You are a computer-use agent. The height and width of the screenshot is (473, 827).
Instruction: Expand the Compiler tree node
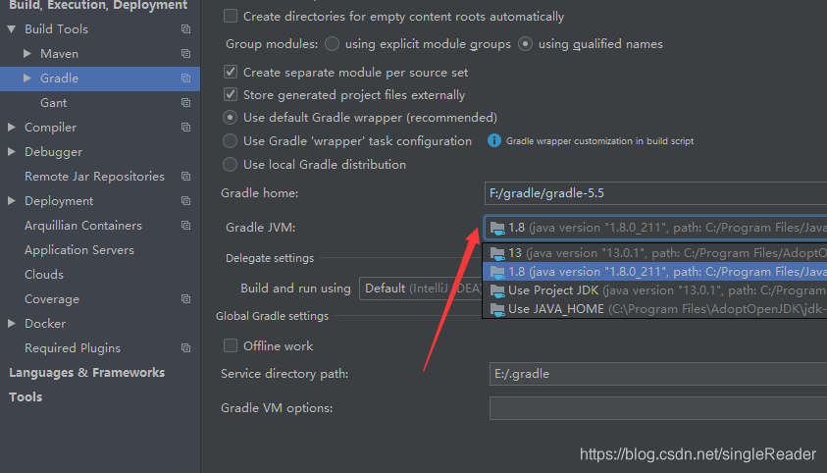[12, 128]
